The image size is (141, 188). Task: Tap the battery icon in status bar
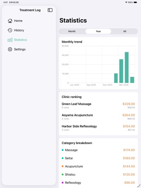[x=136, y=2]
